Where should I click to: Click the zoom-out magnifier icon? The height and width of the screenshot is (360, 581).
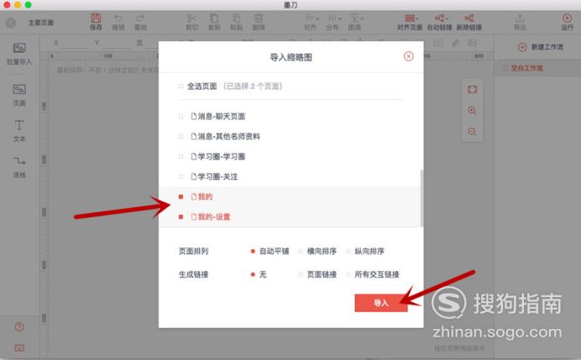pos(472,132)
